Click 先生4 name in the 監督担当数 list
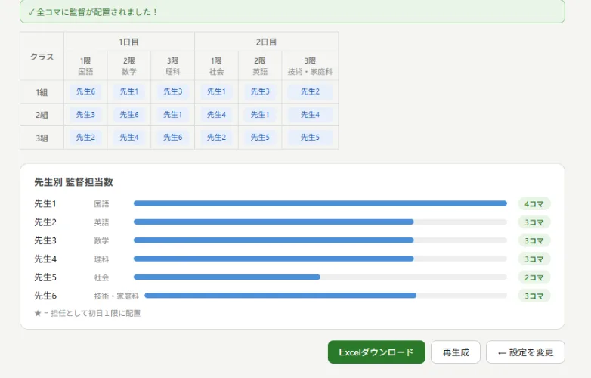The image size is (591, 378). [x=45, y=259]
